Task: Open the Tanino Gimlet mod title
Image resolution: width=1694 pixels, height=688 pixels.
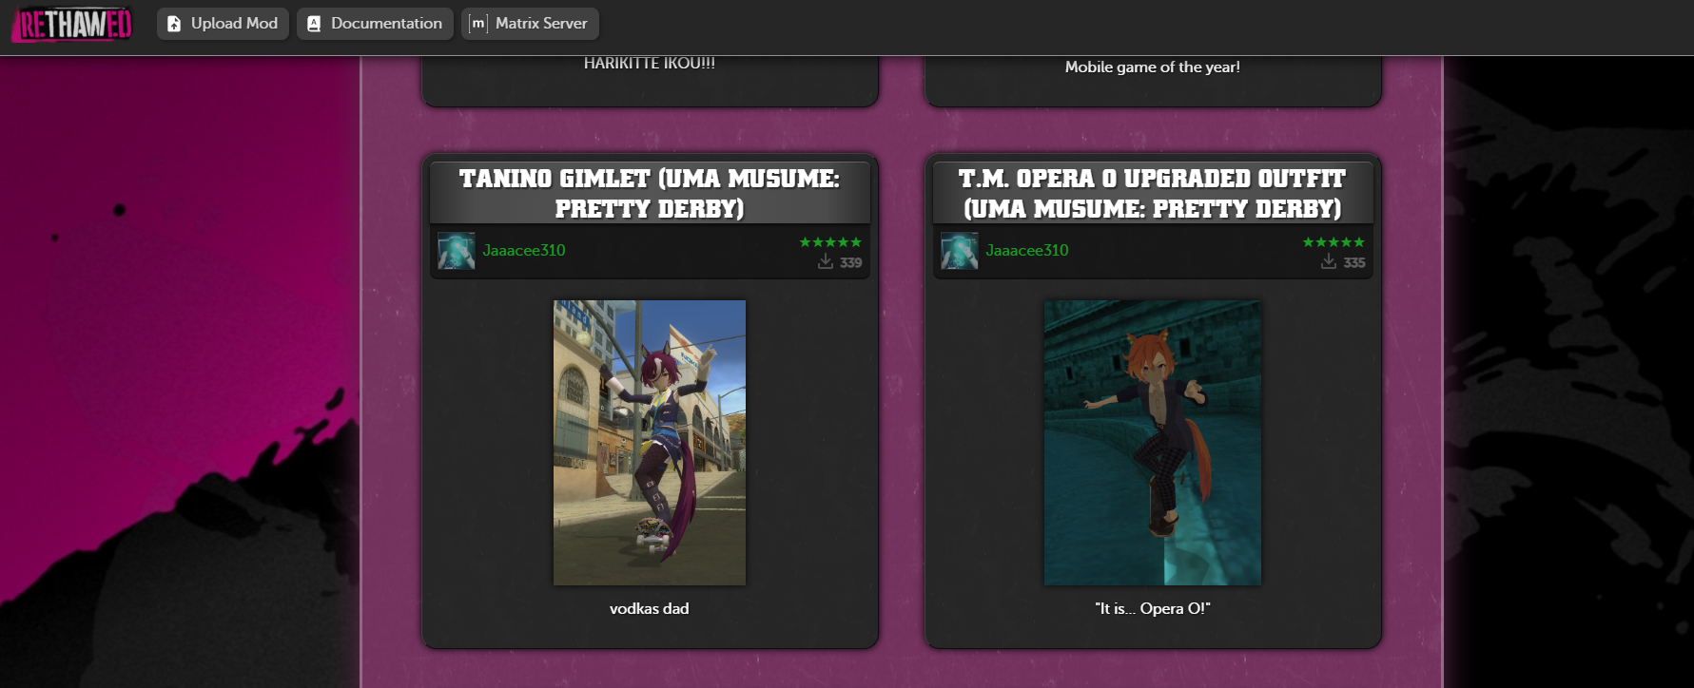Action: (x=650, y=193)
